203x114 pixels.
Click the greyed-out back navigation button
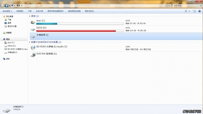click(x=2, y=6)
